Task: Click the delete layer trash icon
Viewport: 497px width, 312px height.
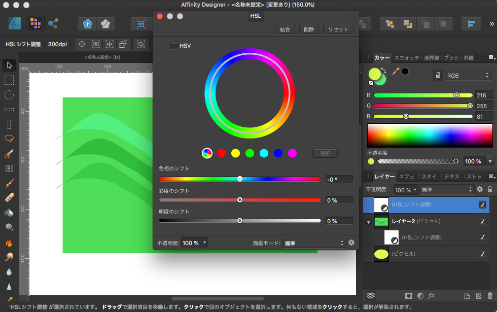Action: pos(490,295)
